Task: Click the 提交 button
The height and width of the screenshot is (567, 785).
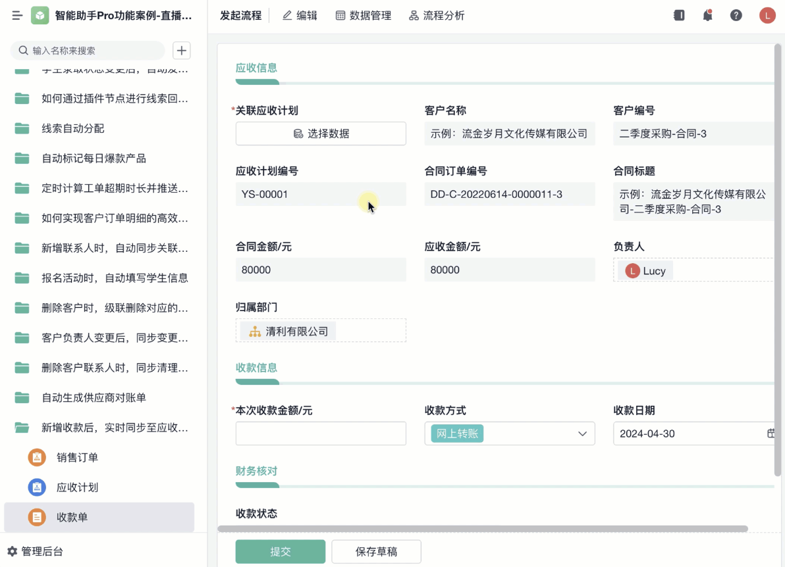Action: pyautogui.click(x=281, y=552)
